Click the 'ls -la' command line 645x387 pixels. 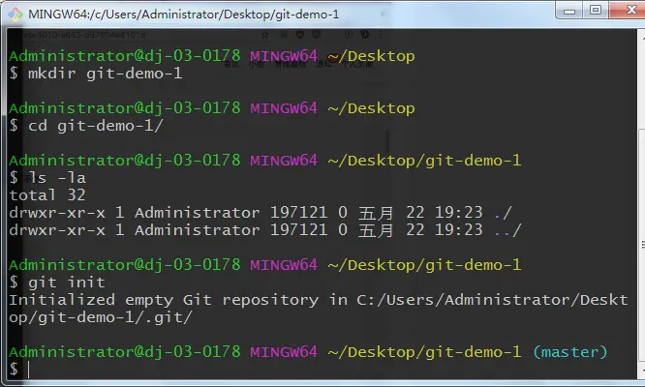coord(47,178)
